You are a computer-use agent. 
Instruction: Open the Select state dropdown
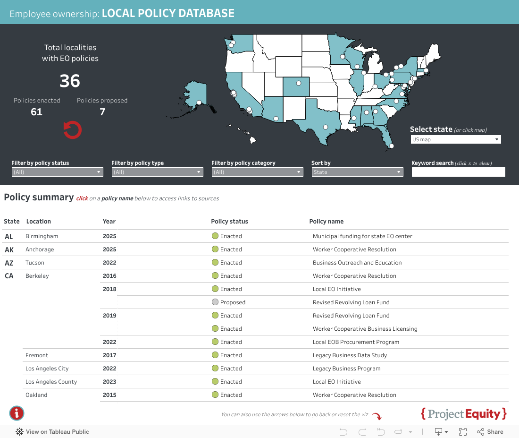click(x=455, y=139)
